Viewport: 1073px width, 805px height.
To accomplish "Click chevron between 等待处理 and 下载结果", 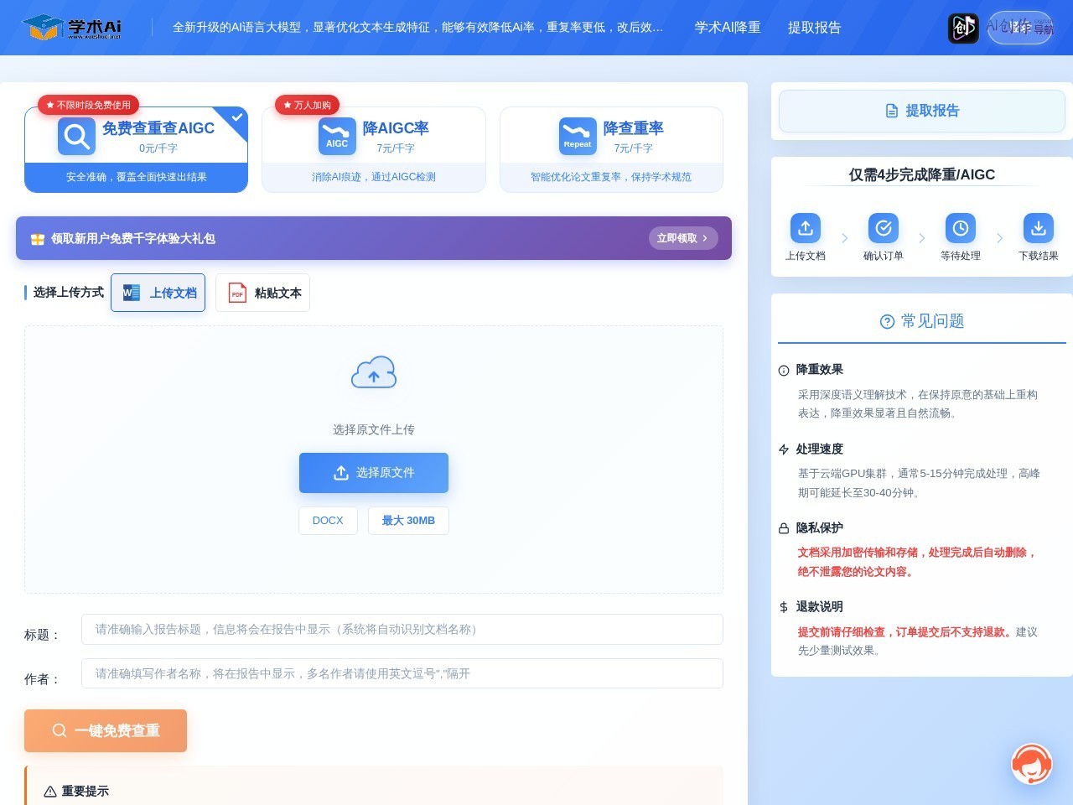I will [x=999, y=238].
